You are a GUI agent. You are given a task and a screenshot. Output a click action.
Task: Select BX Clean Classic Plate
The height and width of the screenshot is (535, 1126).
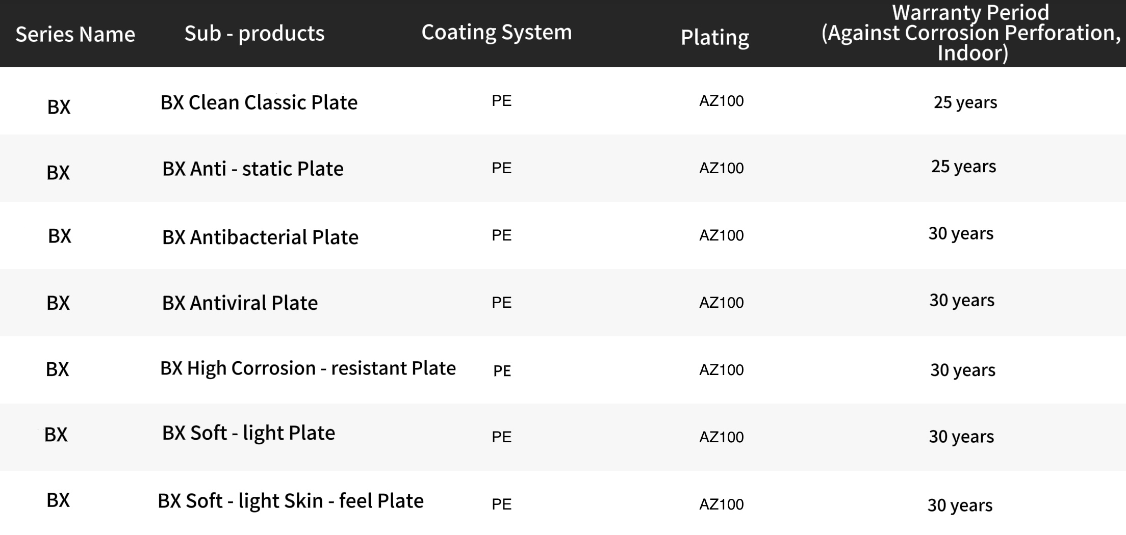[x=259, y=102]
